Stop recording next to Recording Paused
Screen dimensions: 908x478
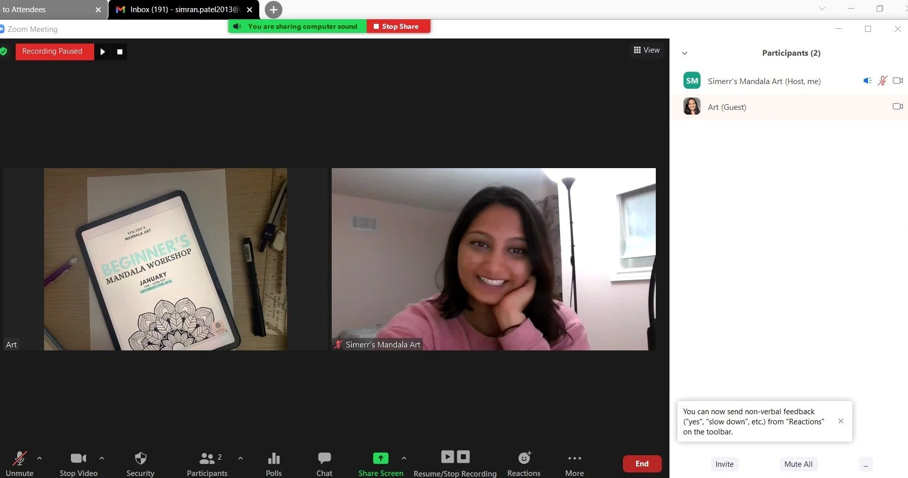[120, 52]
